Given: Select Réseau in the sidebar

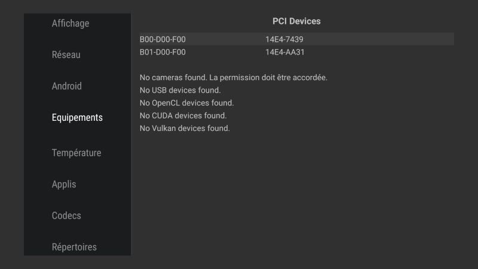Looking at the screenshot, I should [x=66, y=55].
